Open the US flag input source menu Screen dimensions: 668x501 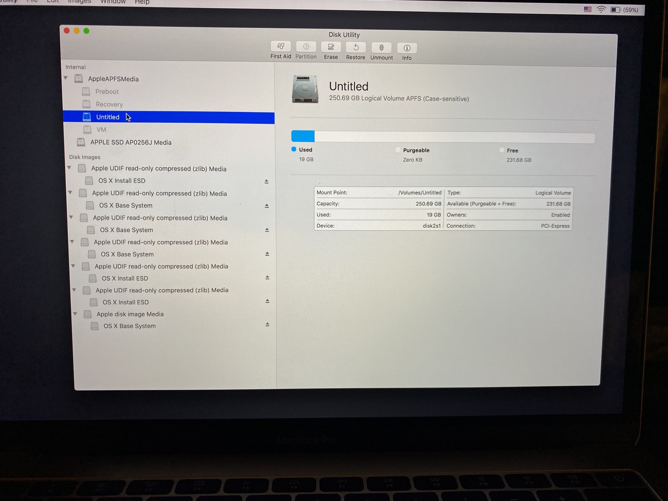click(x=588, y=9)
